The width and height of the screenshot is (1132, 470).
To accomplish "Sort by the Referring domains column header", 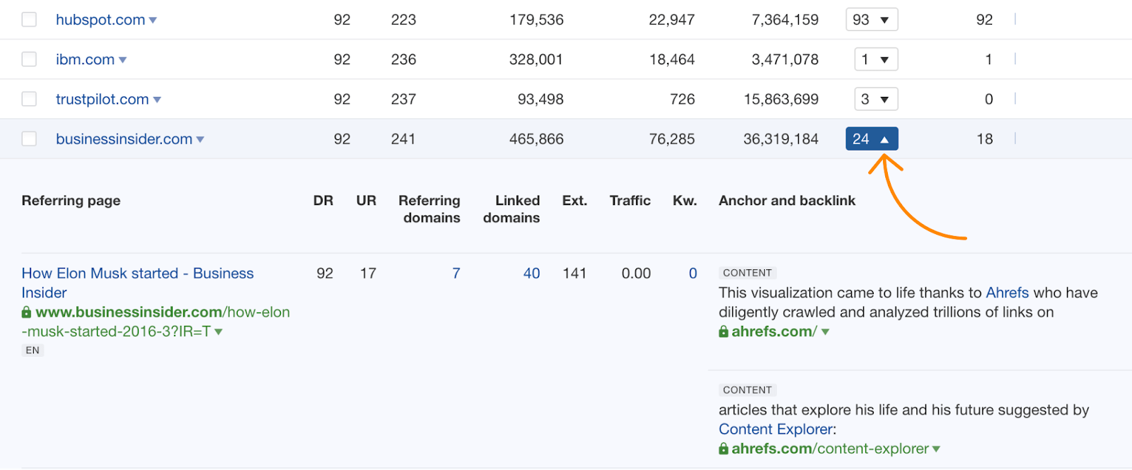I will tap(429, 209).
